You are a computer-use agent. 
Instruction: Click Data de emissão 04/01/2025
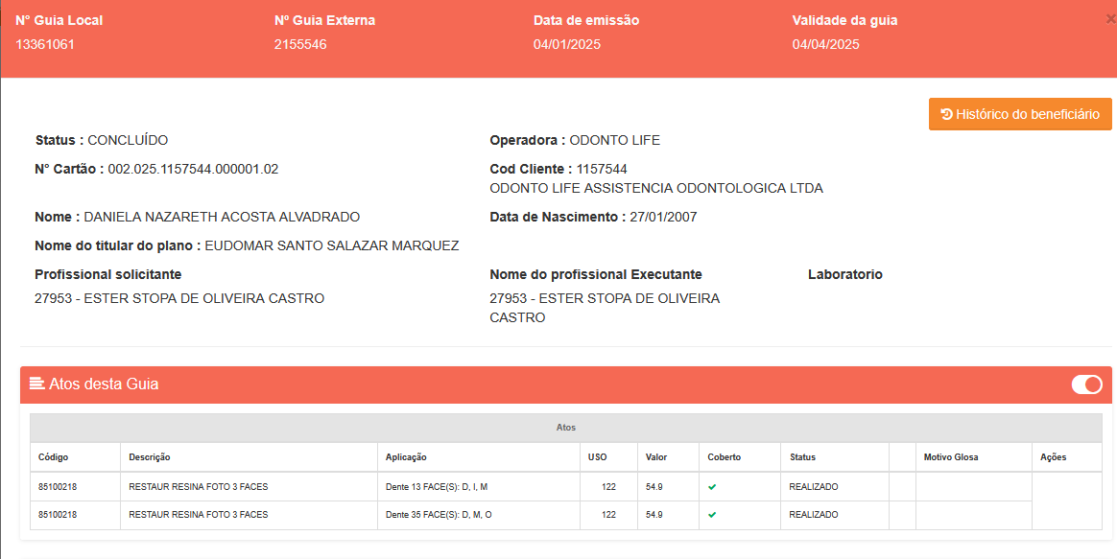567,44
